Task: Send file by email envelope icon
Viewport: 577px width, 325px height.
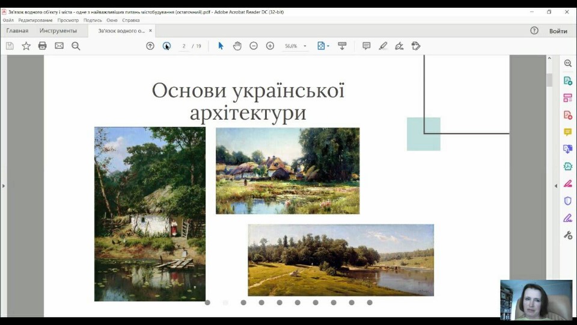Action: [60, 46]
